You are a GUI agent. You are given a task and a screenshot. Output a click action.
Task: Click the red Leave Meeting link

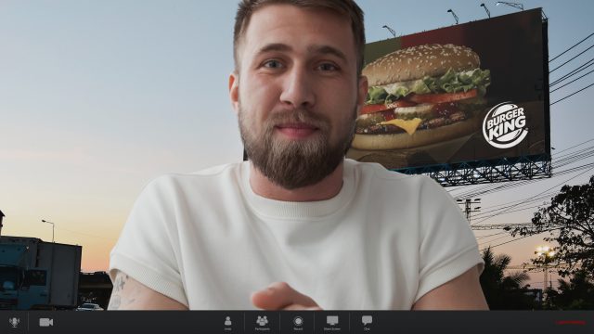tap(570, 323)
